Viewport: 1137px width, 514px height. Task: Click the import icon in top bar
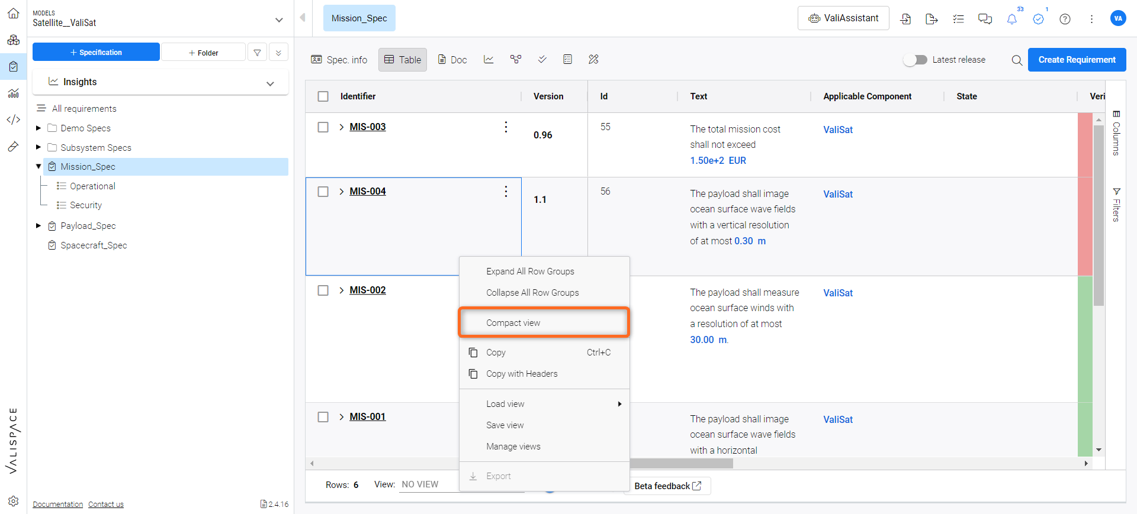click(x=905, y=19)
